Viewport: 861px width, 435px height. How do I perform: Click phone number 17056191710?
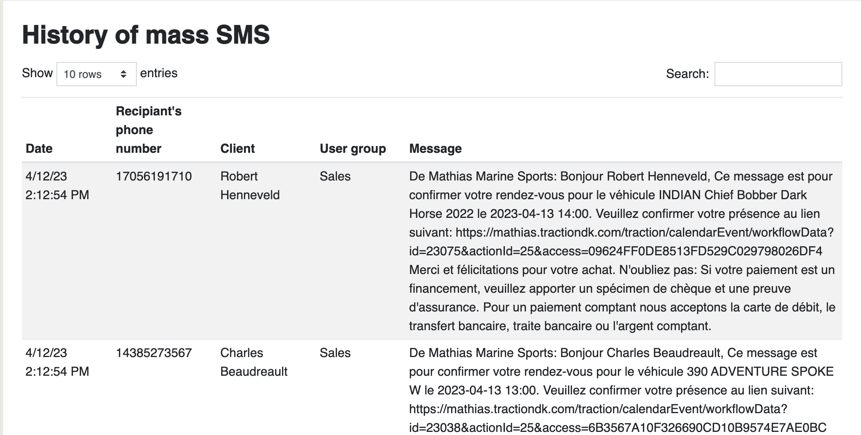click(153, 176)
